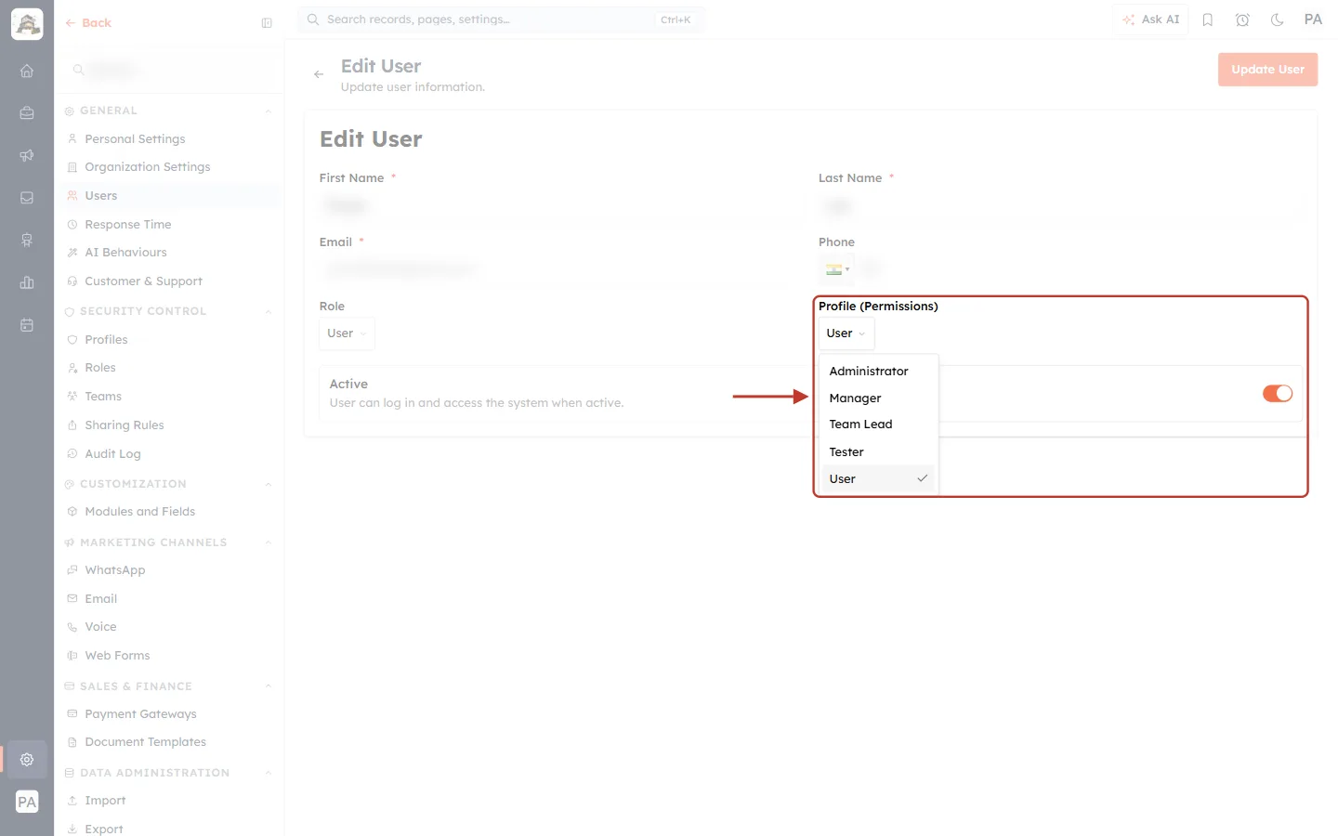Collapse the Marketing Channels section

click(x=269, y=543)
